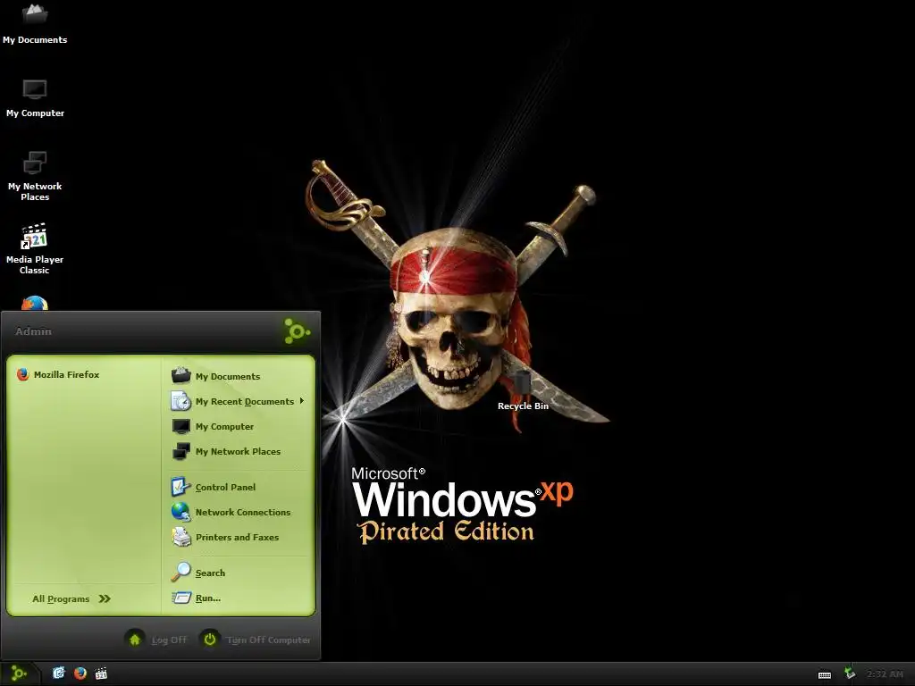Click the Admin user name in Start menu
Screen dimensions: 915x686
point(33,331)
